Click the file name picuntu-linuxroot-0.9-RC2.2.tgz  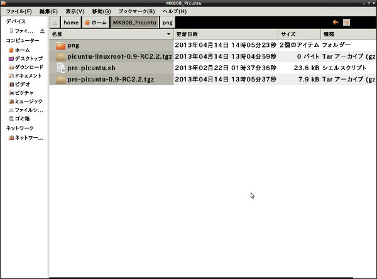119,56
